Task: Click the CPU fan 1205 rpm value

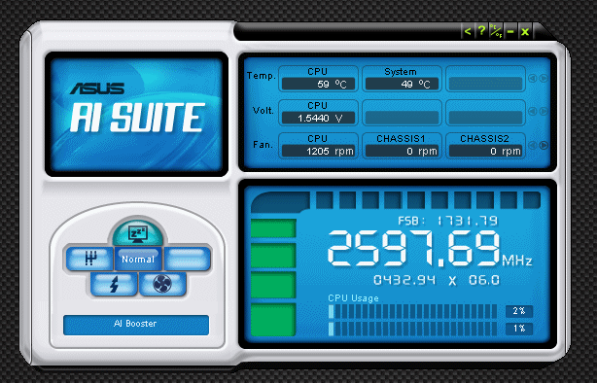Action: [318, 151]
